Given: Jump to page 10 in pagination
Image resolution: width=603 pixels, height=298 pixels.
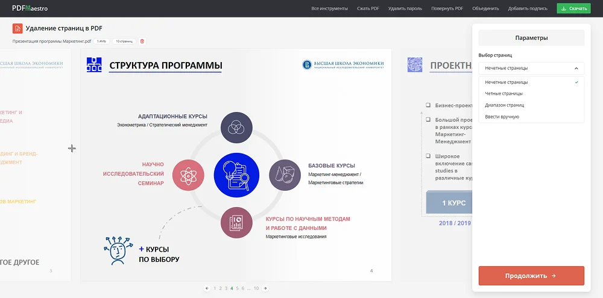Looking at the screenshot, I should [256, 288].
